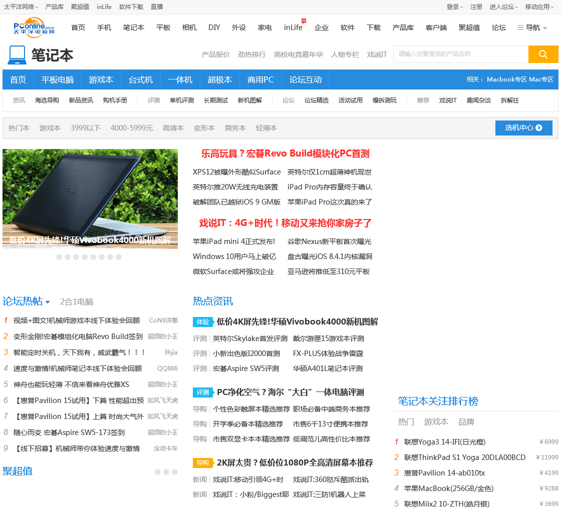This screenshot has width=561, height=509.
Task: Open Windows 10用户马上破亿 article
Action: click(234, 257)
